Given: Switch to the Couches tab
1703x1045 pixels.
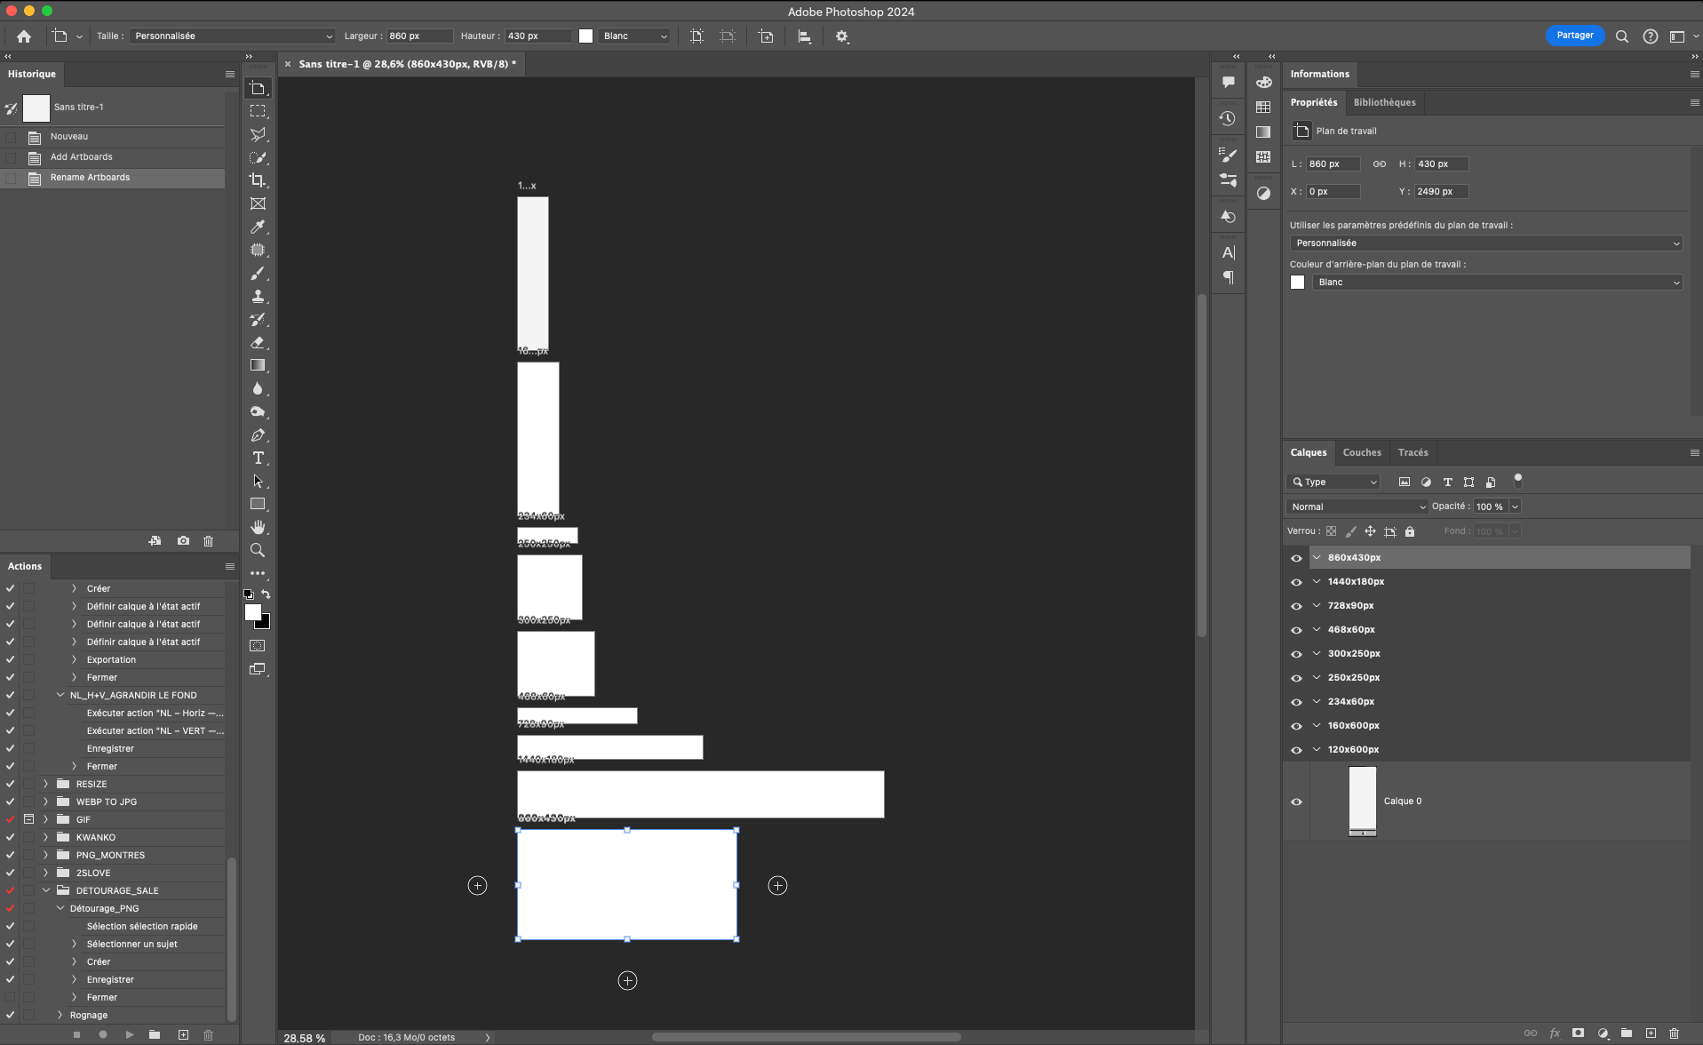Looking at the screenshot, I should click(x=1362, y=452).
